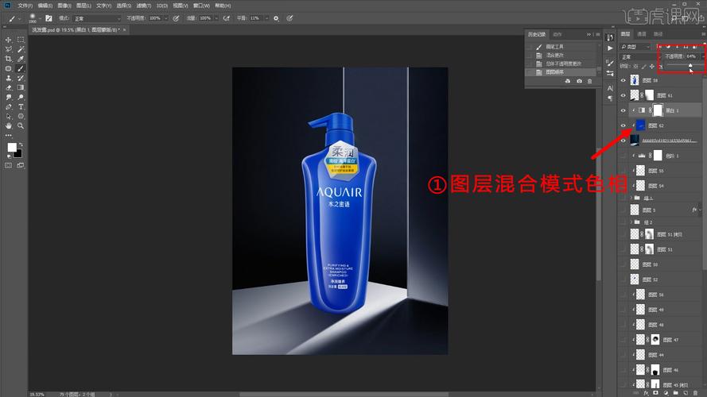Click the foreground white color swatch
Screen dimensions: 707x397
click(x=12, y=147)
